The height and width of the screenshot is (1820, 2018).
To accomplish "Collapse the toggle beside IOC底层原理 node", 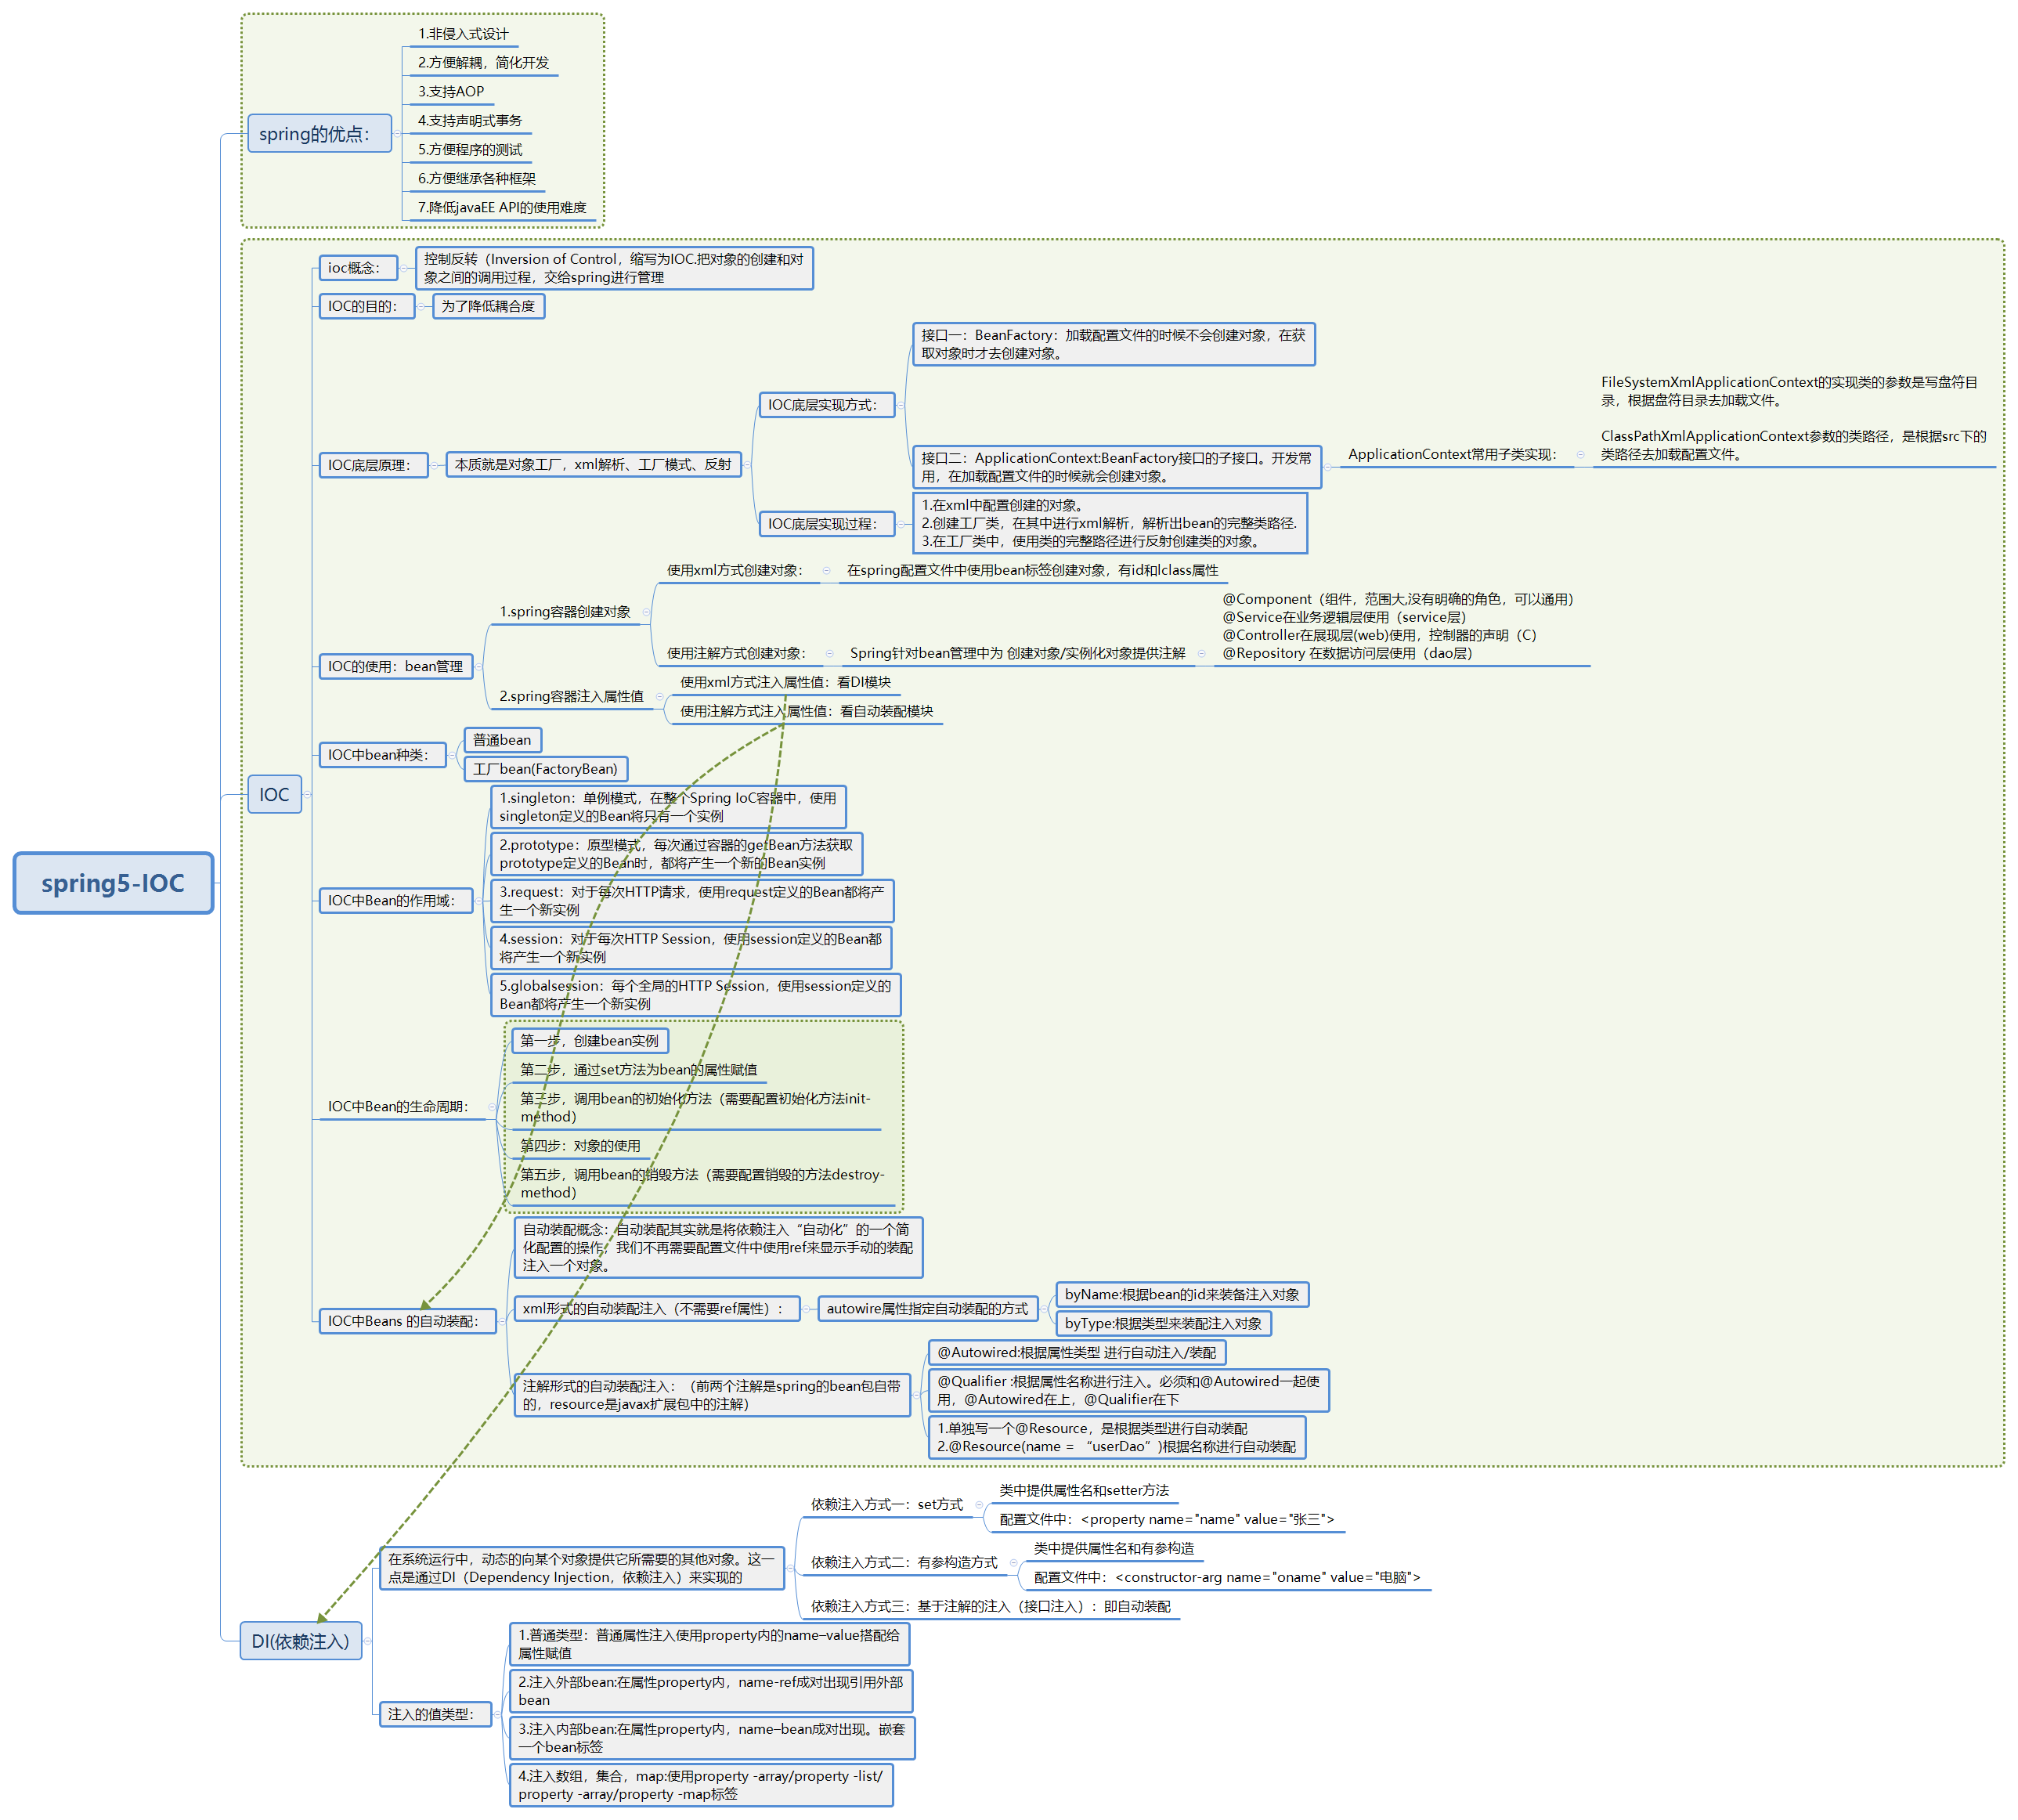I will pyautogui.click(x=433, y=465).
